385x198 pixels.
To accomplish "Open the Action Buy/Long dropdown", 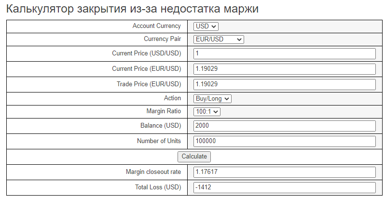I will click(213, 99).
